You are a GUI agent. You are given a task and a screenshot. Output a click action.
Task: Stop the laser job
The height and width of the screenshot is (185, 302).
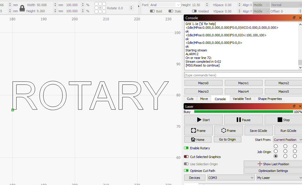[x=283, y=120]
